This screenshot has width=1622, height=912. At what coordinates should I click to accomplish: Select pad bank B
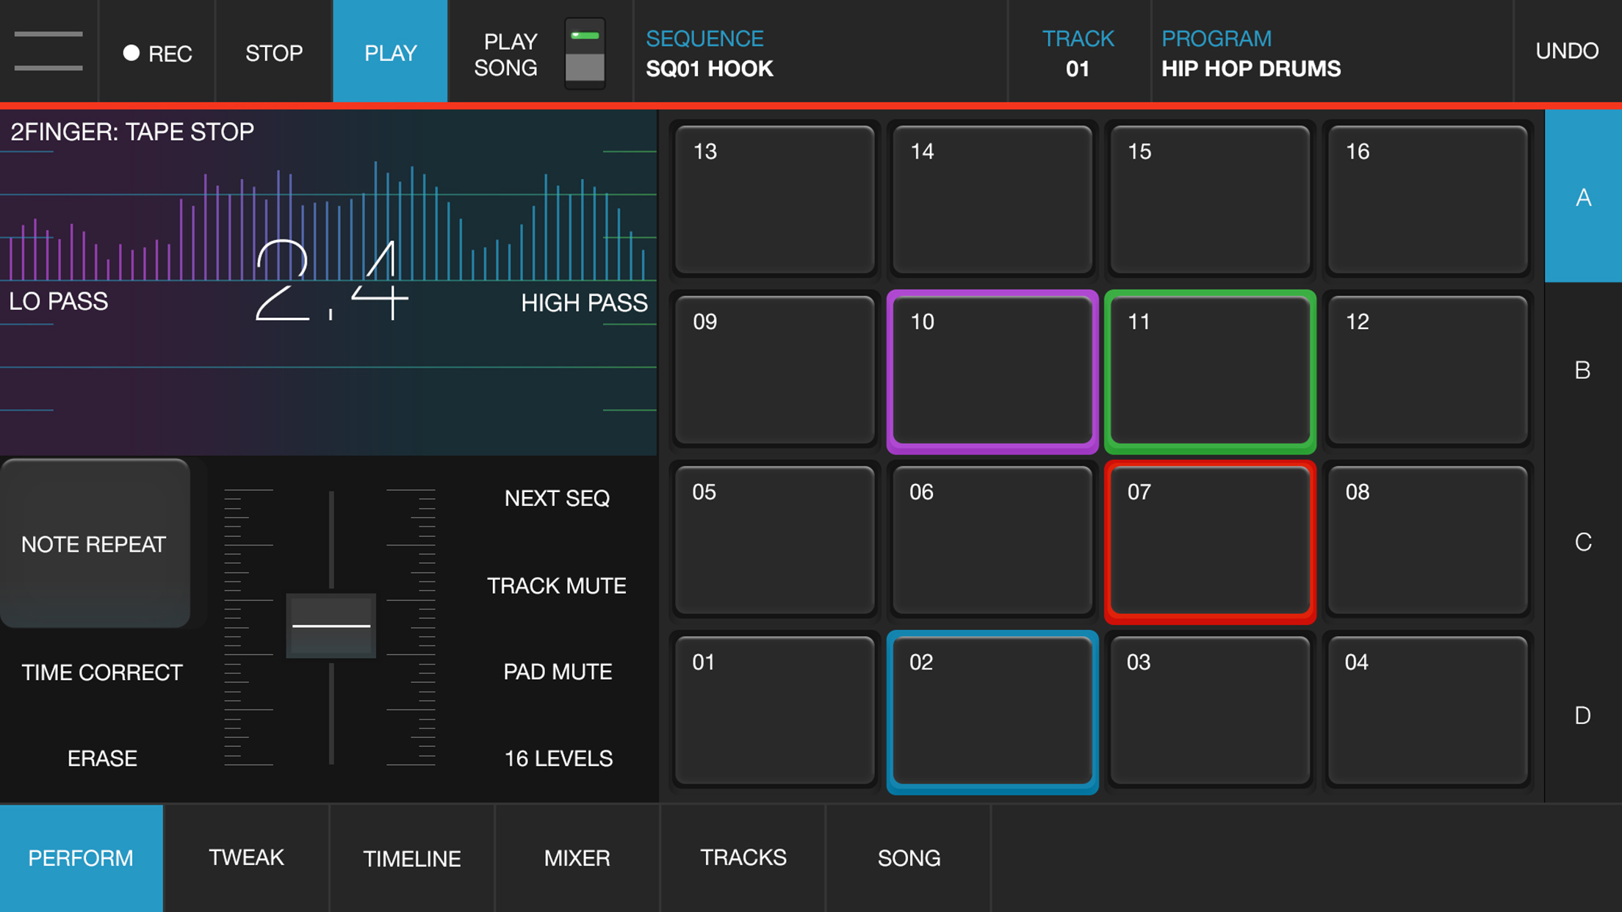(1582, 370)
